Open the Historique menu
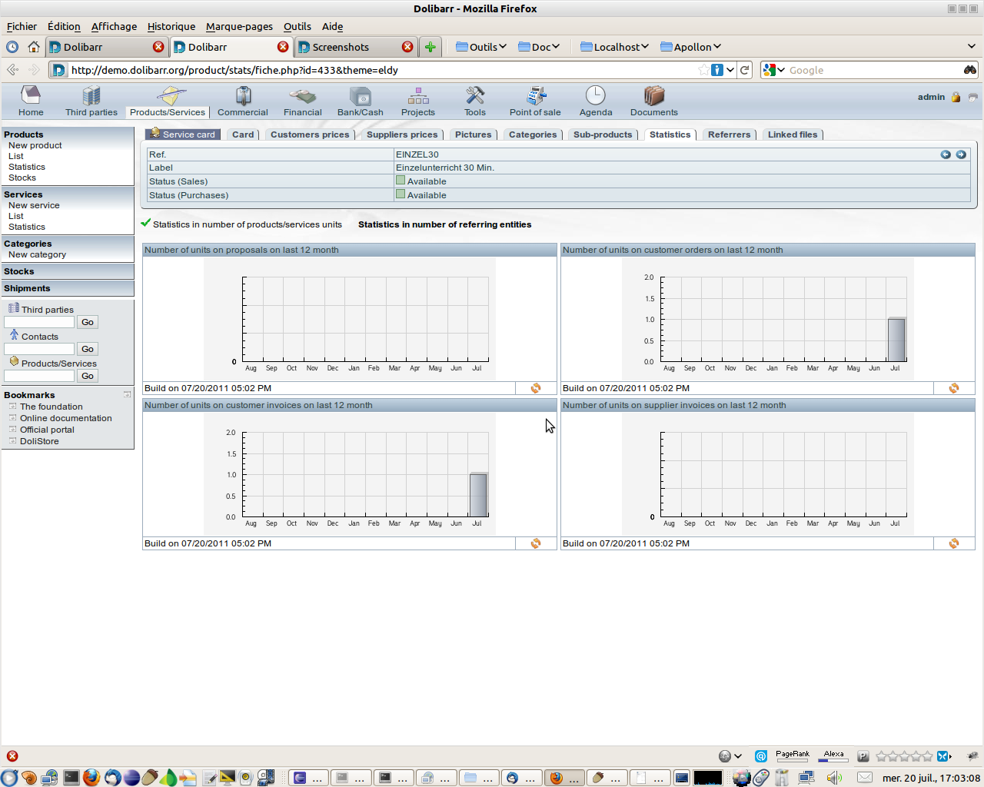Image resolution: width=984 pixels, height=787 pixels. (171, 26)
